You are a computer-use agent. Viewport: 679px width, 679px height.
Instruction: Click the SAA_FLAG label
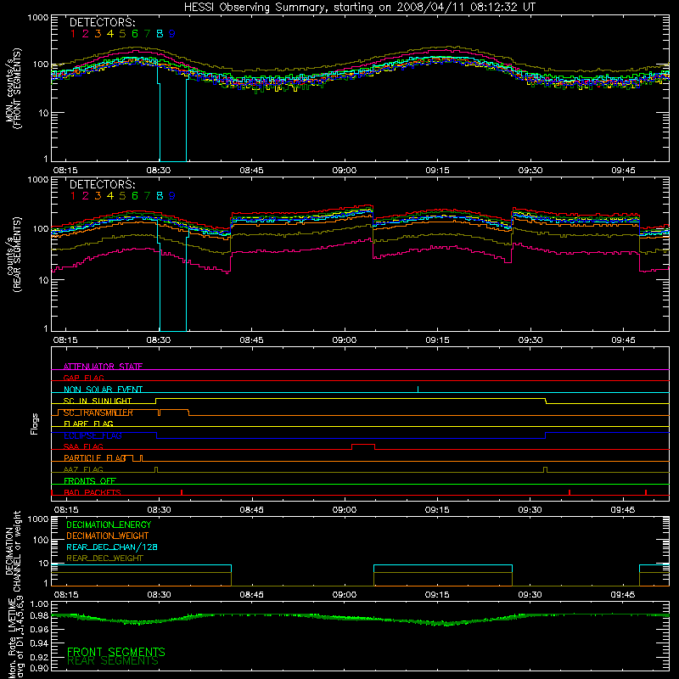coord(83,446)
